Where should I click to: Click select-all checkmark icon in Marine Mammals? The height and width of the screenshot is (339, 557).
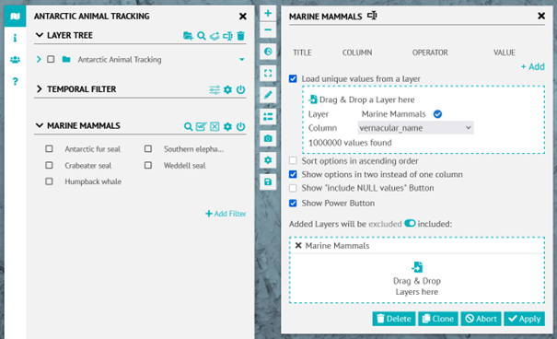coord(202,126)
